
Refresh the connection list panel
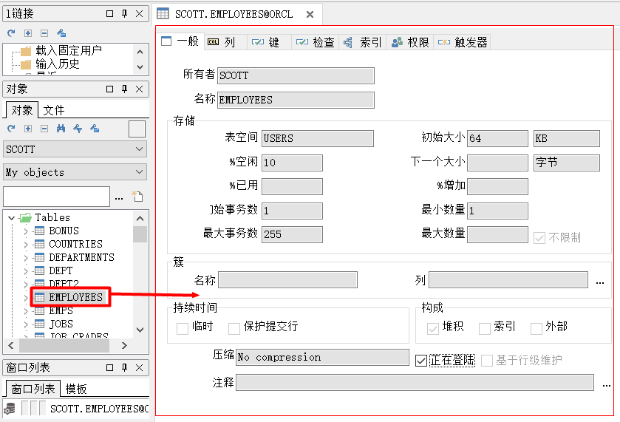coord(11,33)
